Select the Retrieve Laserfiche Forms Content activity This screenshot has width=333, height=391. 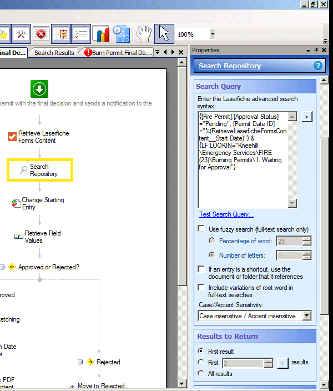point(39,137)
